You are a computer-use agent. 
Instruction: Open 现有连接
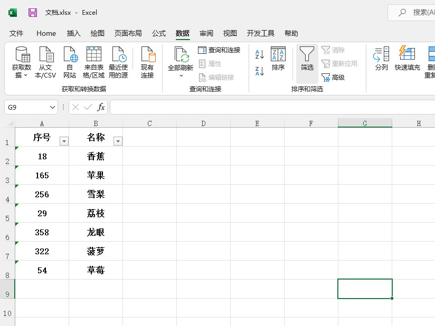pyautogui.click(x=147, y=62)
